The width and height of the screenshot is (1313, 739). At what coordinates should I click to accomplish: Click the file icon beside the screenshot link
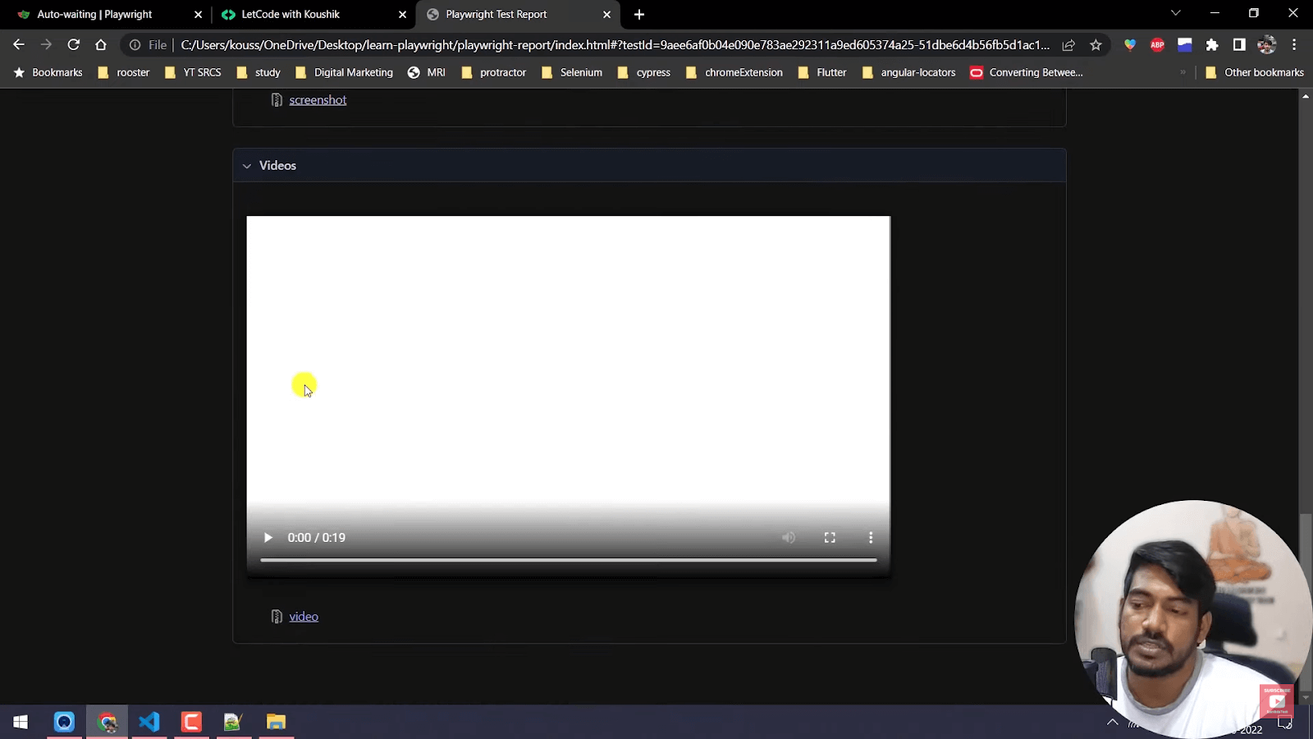pos(277,100)
